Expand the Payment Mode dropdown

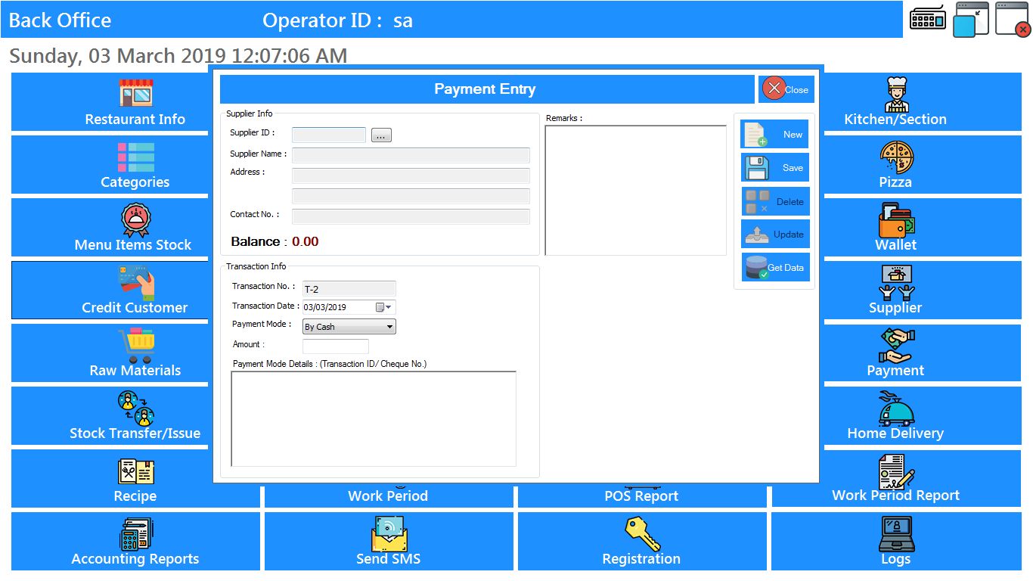click(389, 327)
